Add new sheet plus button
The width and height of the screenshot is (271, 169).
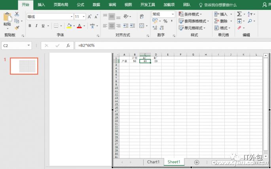(x=197, y=162)
